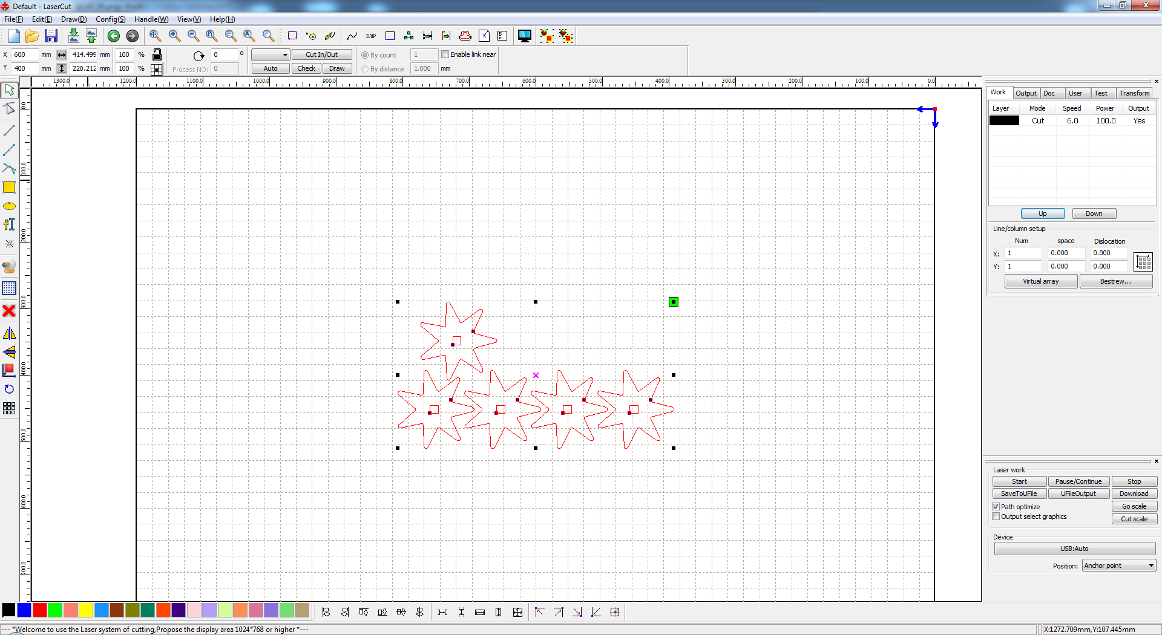Click the Undo back arrow icon
The image size is (1162, 635).
click(x=113, y=36)
